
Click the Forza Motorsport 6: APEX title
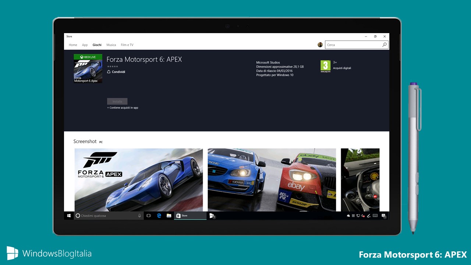pos(144,59)
